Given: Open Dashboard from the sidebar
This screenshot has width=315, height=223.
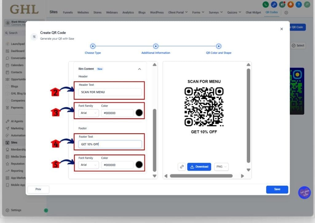Looking at the screenshot, I should click(15, 51).
